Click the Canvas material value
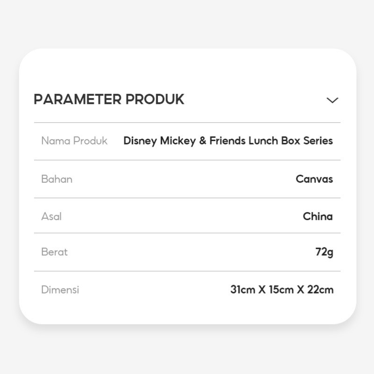 314,179
